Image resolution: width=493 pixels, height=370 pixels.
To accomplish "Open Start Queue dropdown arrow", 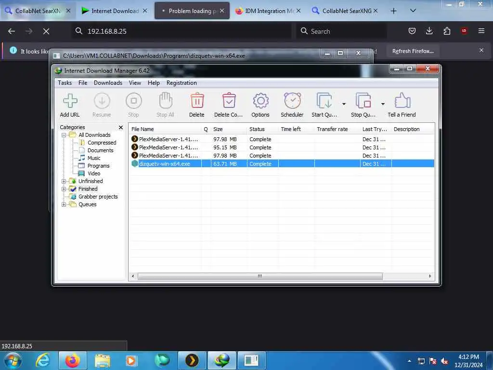I will pos(344,104).
